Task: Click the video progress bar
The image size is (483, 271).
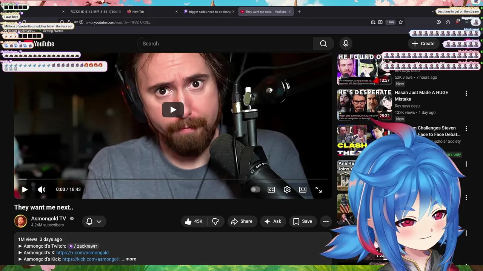Action: tap(173, 180)
